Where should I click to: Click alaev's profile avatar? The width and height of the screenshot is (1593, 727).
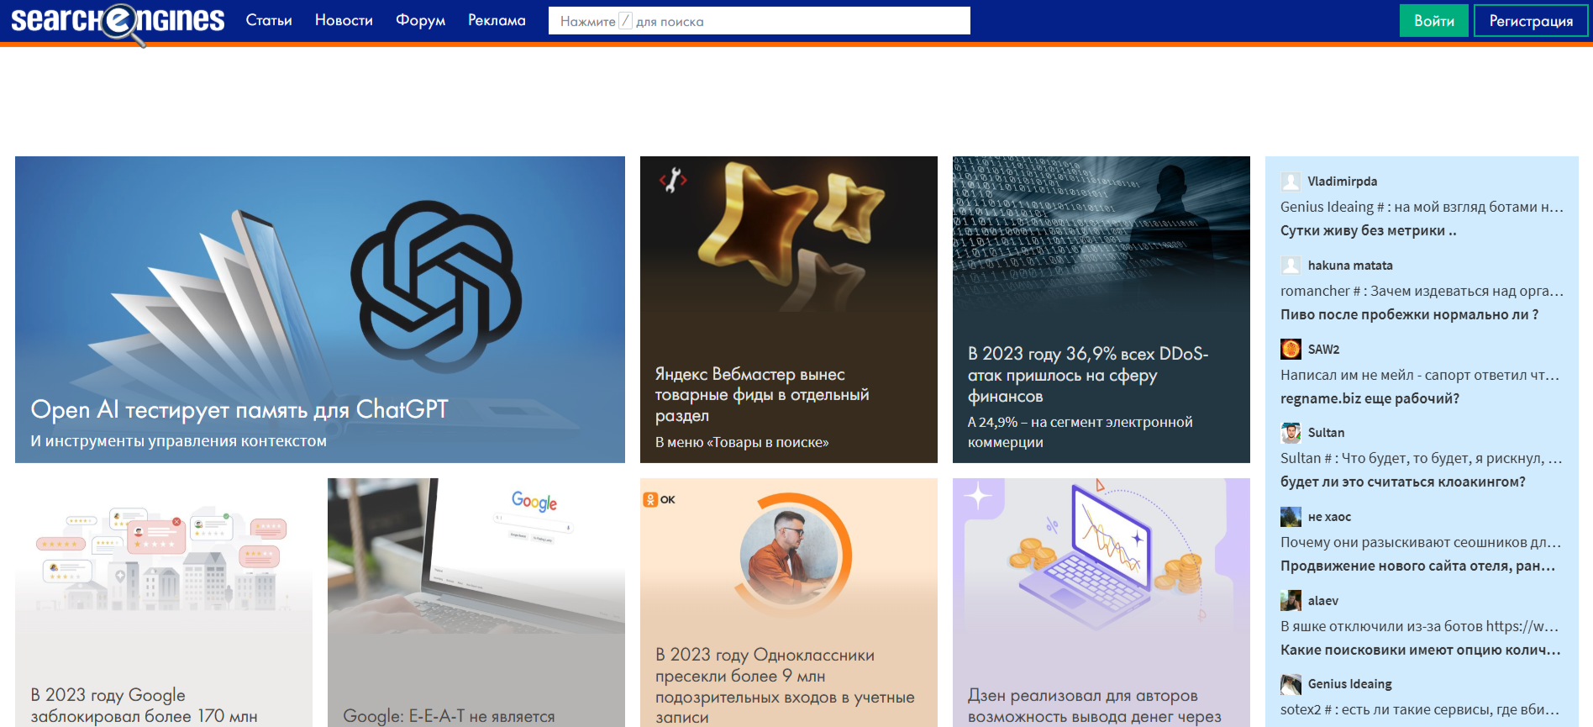tap(1291, 601)
